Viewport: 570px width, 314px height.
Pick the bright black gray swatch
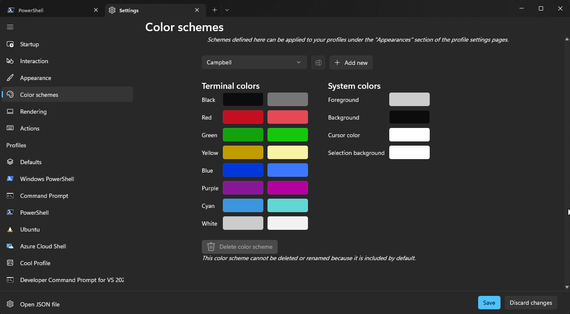pyautogui.click(x=288, y=99)
